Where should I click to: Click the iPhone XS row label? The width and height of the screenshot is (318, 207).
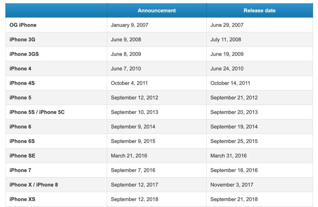point(22,199)
